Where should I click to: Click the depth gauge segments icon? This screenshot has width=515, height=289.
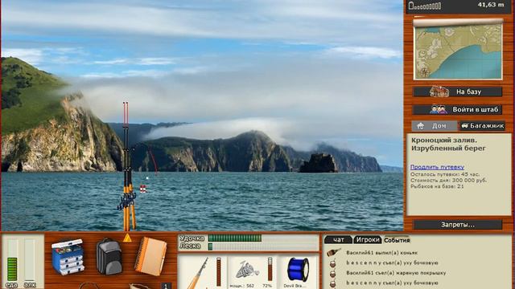pos(425,6)
